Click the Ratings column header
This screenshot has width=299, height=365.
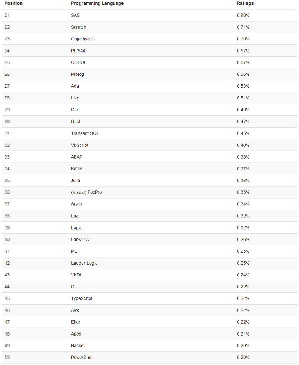(x=245, y=3)
